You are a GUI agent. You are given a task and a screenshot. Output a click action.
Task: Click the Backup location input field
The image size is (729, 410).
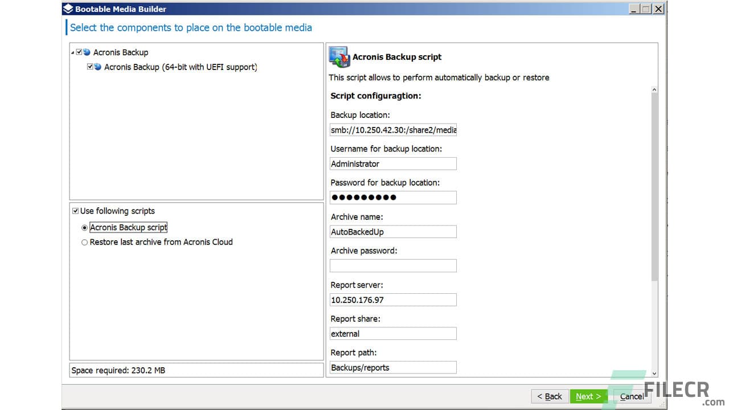coord(393,129)
